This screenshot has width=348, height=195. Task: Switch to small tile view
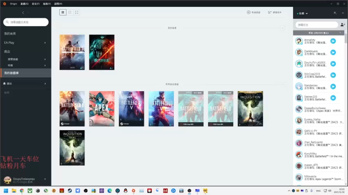(77, 13)
